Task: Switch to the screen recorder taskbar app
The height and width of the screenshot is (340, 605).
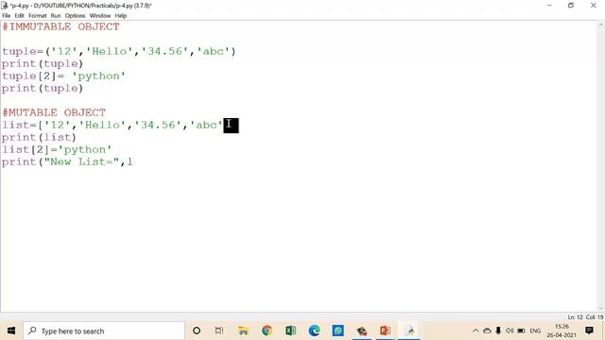Action: point(361,331)
